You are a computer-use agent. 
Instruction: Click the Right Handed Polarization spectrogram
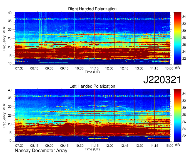pyautogui.click(x=92, y=38)
